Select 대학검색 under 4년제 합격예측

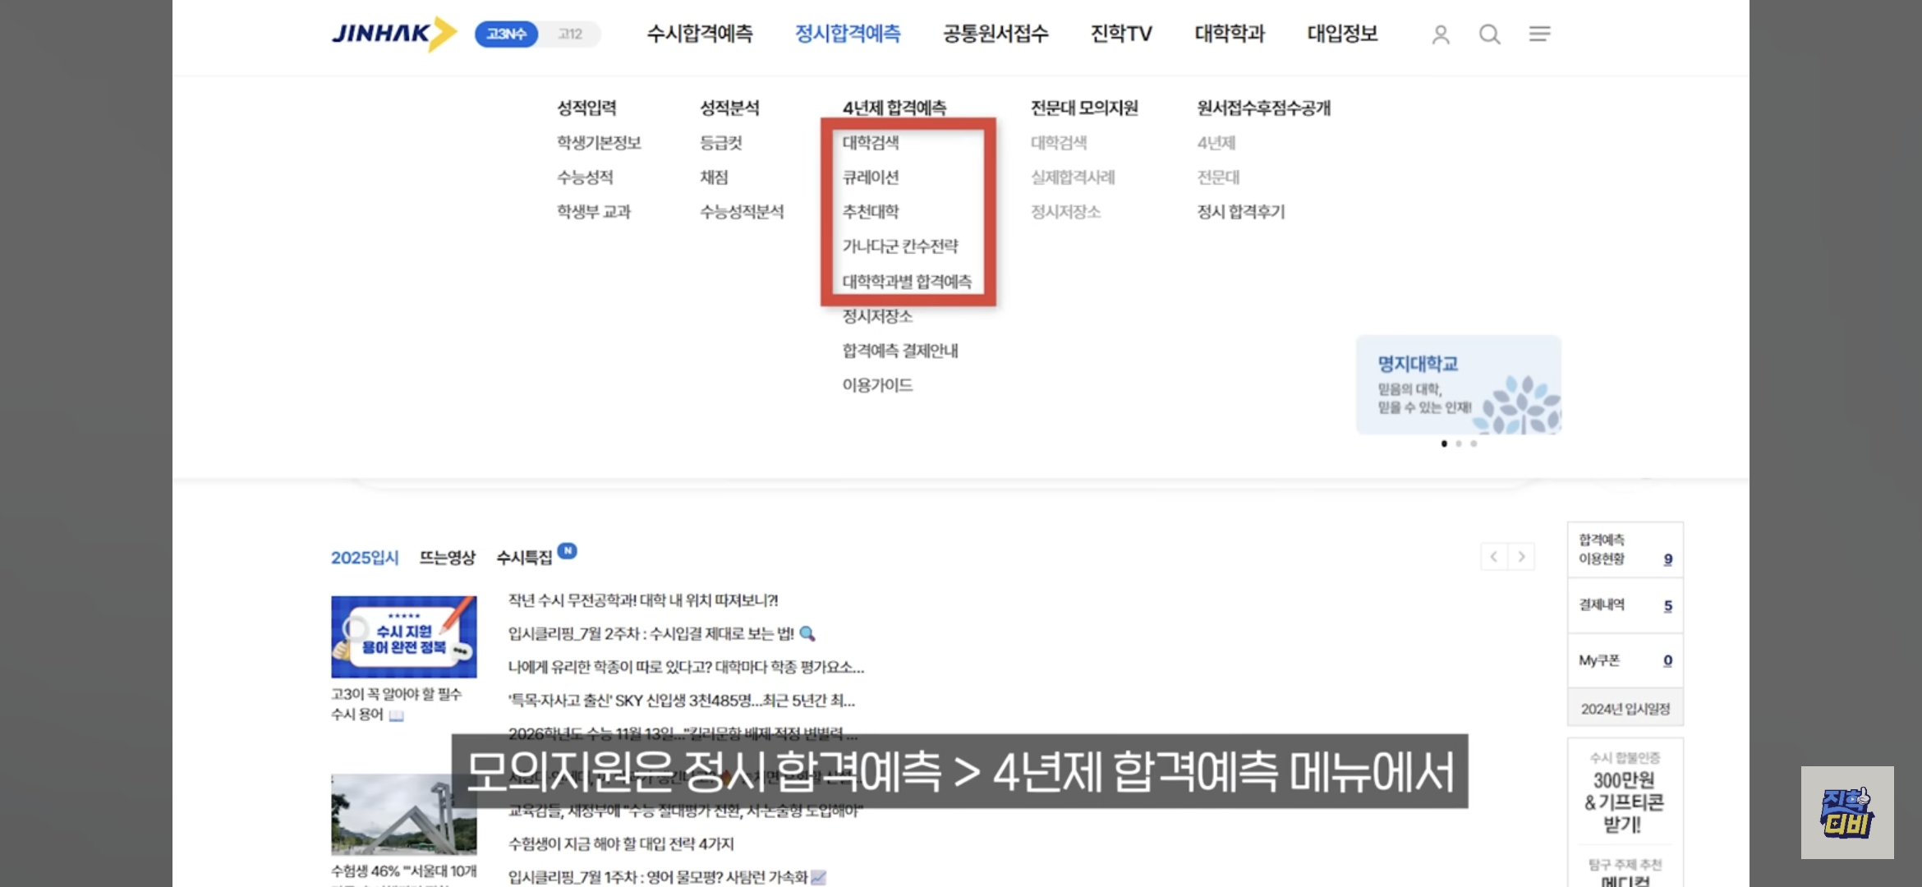(x=870, y=143)
